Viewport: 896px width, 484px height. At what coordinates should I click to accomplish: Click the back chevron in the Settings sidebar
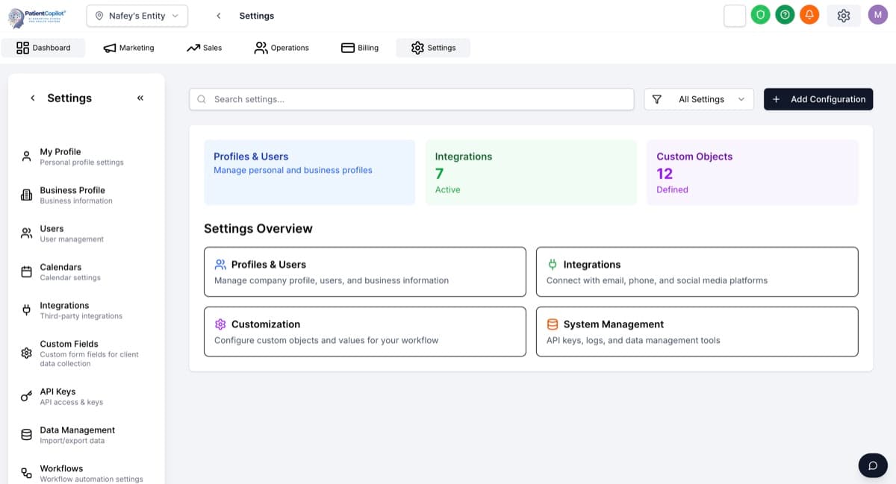click(32, 98)
